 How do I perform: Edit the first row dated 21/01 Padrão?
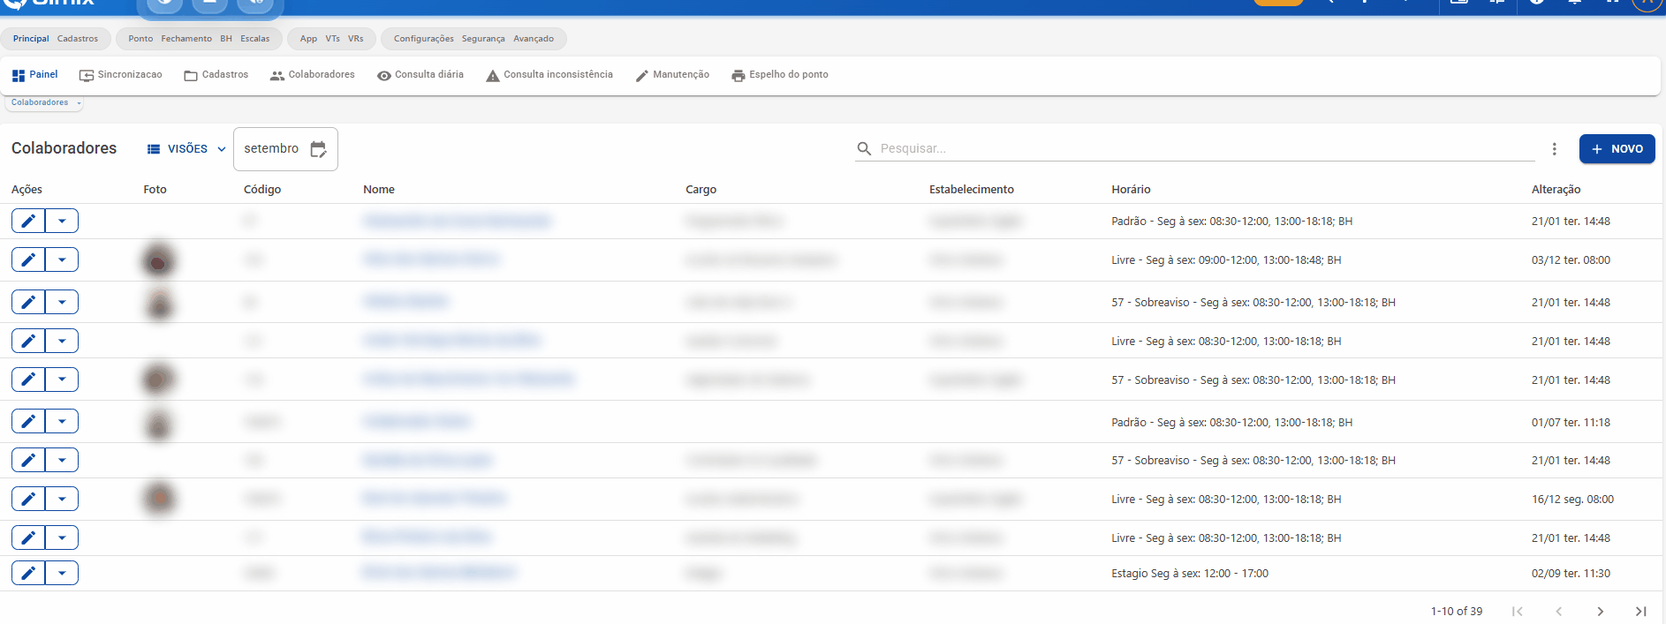tap(28, 221)
